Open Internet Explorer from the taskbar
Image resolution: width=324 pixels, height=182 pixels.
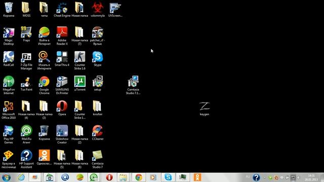[21, 177]
